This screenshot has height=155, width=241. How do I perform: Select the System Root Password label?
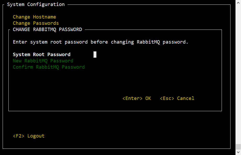[41, 55]
